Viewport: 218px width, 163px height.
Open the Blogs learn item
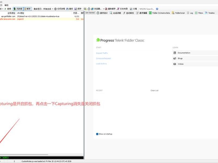click(195, 58)
